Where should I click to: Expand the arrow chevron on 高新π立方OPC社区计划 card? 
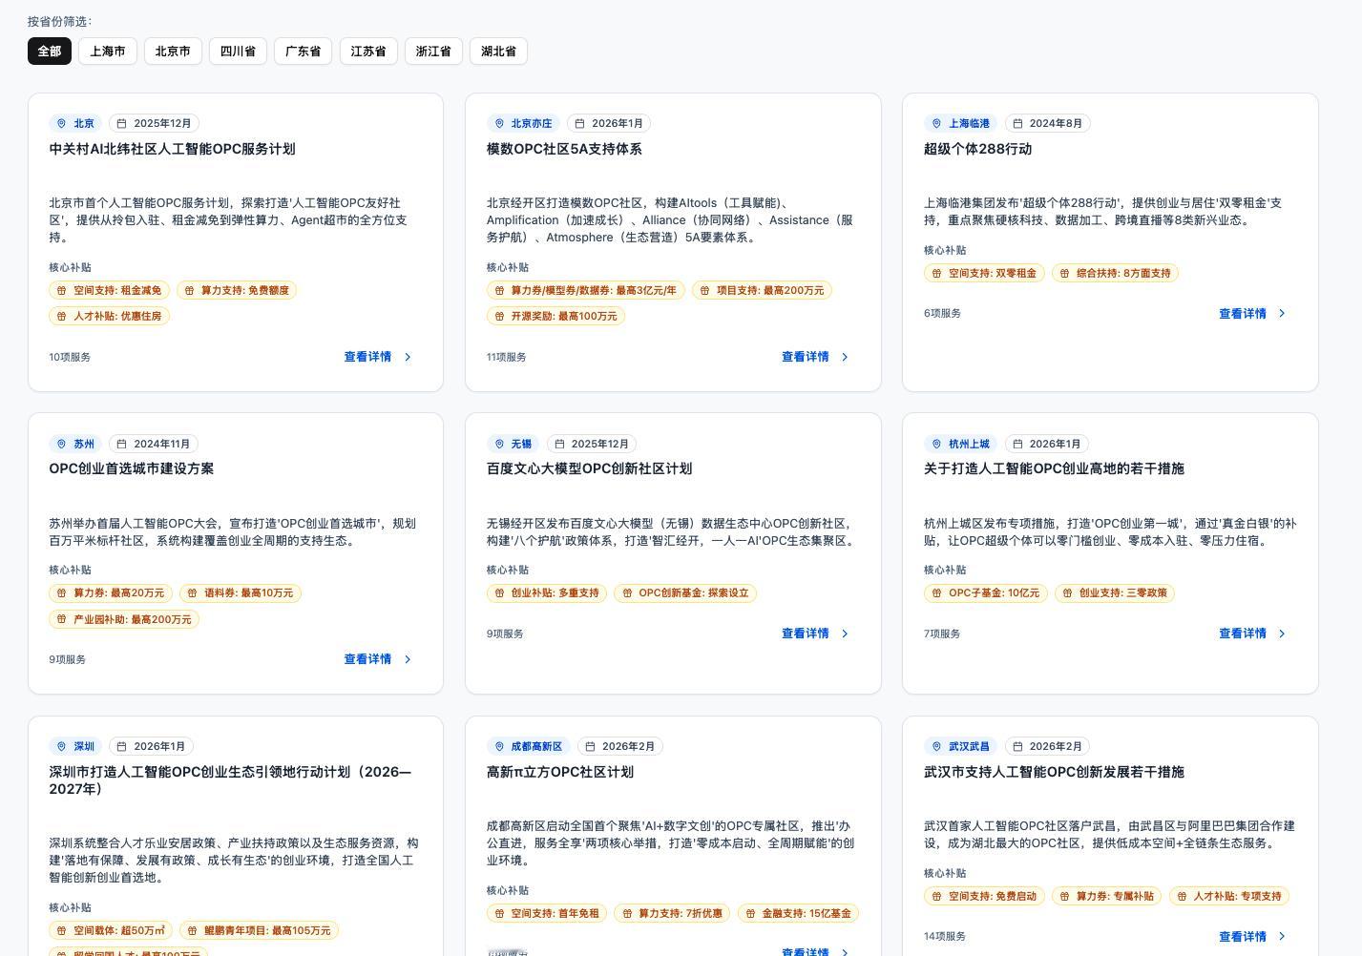[x=844, y=952]
